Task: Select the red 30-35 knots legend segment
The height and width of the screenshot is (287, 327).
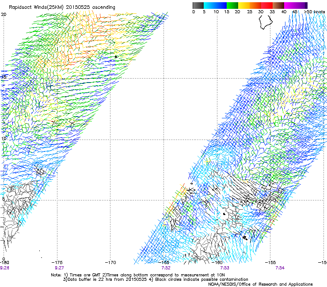Action: click(267, 5)
